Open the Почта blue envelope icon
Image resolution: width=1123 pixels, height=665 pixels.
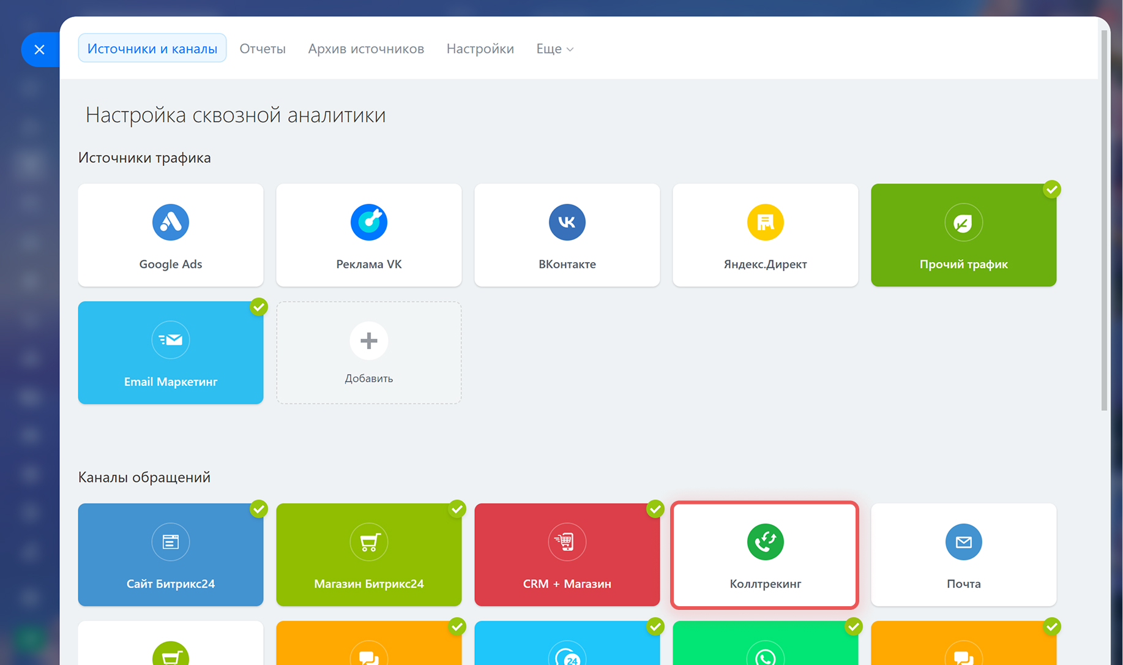pos(964,542)
